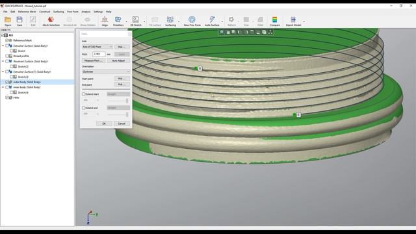Click the Fillet toolbar icon

tap(260, 19)
